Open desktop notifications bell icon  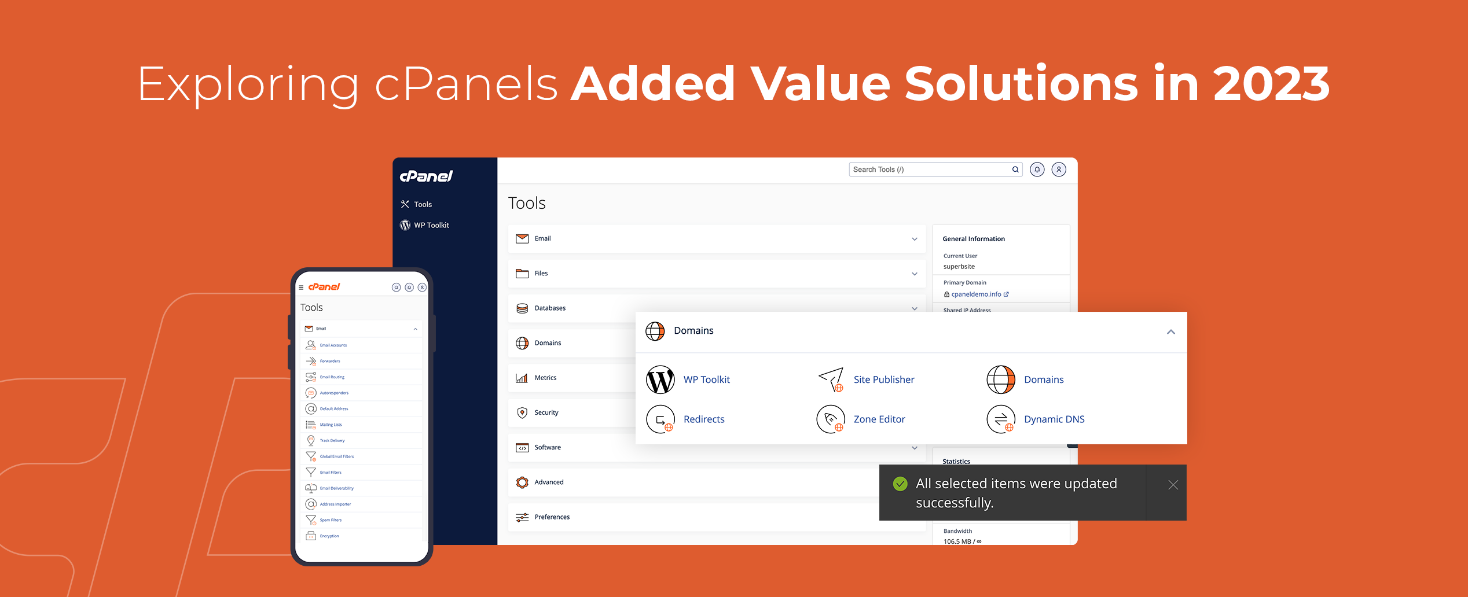point(1037,169)
